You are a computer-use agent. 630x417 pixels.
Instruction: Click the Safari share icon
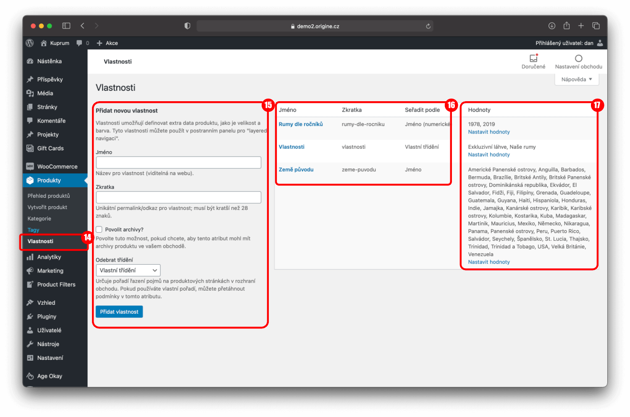tap(566, 26)
